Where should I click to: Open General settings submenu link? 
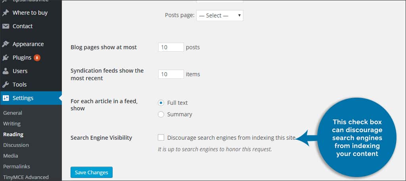12,113
